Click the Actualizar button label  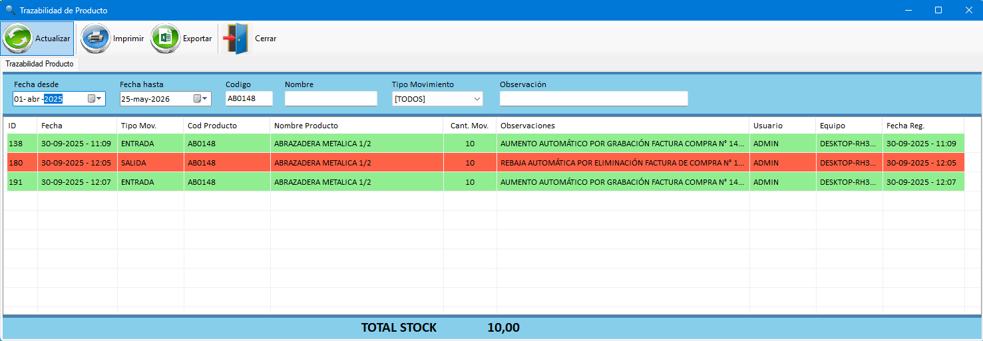(x=53, y=39)
